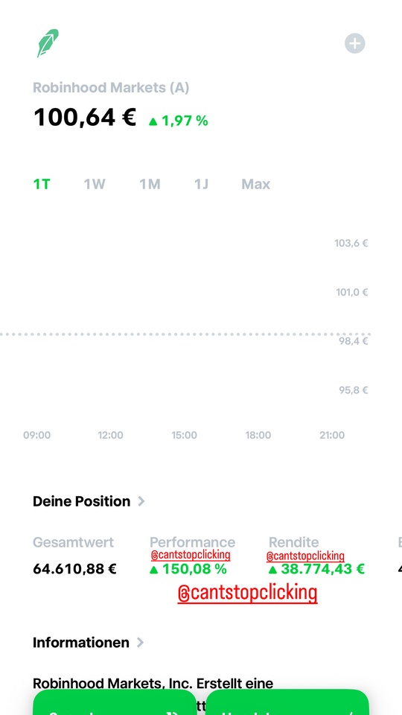Switch chart to 1M range
Screen dimensions: 402x715
click(150, 184)
